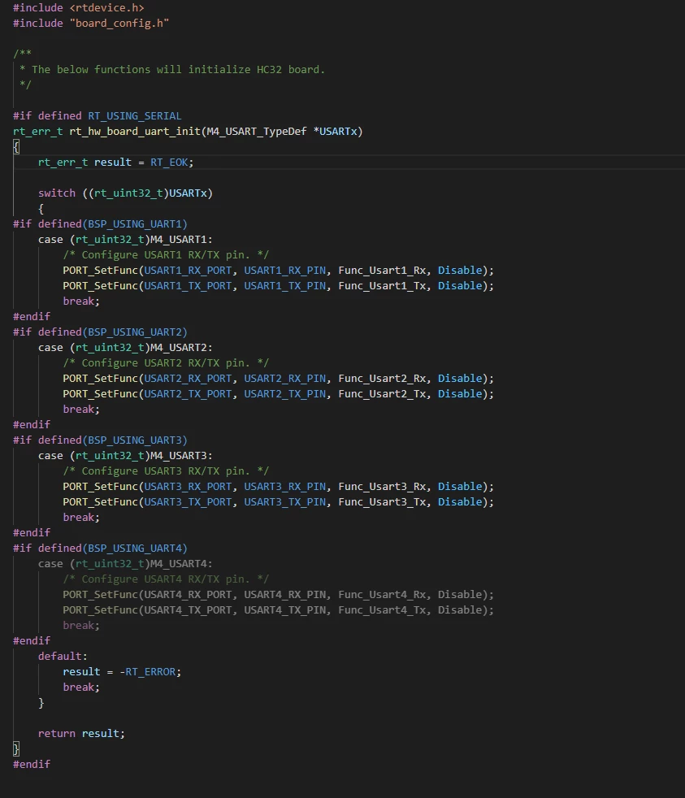The image size is (685, 798).
Task: Click the USART1_TX_PORT argument
Action: pos(188,286)
